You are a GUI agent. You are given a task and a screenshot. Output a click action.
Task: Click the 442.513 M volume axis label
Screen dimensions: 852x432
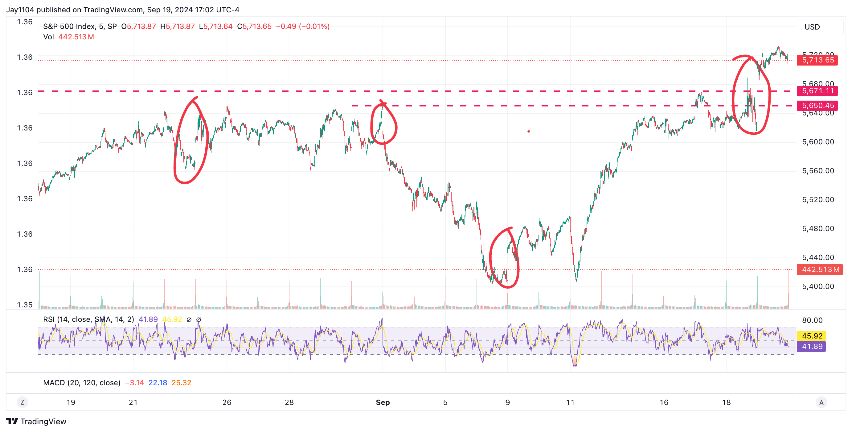click(820, 270)
